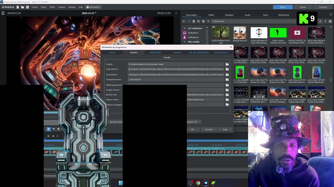334x187 pixels.
Task: Open the MAGIX Hub tab
Action: pos(284,15)
